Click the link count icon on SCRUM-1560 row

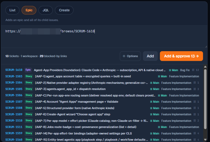195,140
